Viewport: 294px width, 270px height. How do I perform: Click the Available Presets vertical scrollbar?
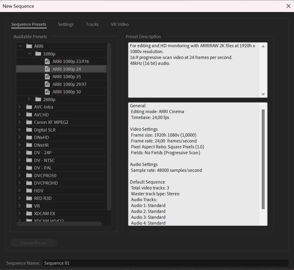109,127
